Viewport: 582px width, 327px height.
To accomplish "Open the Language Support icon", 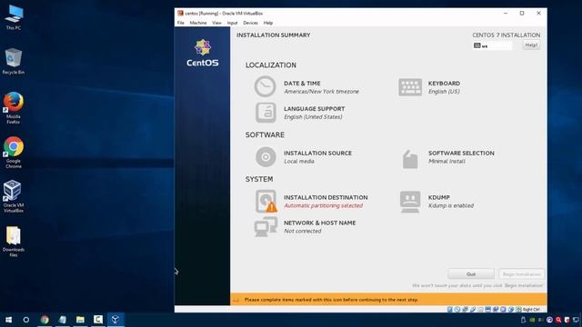I will (x=266, y=113).
